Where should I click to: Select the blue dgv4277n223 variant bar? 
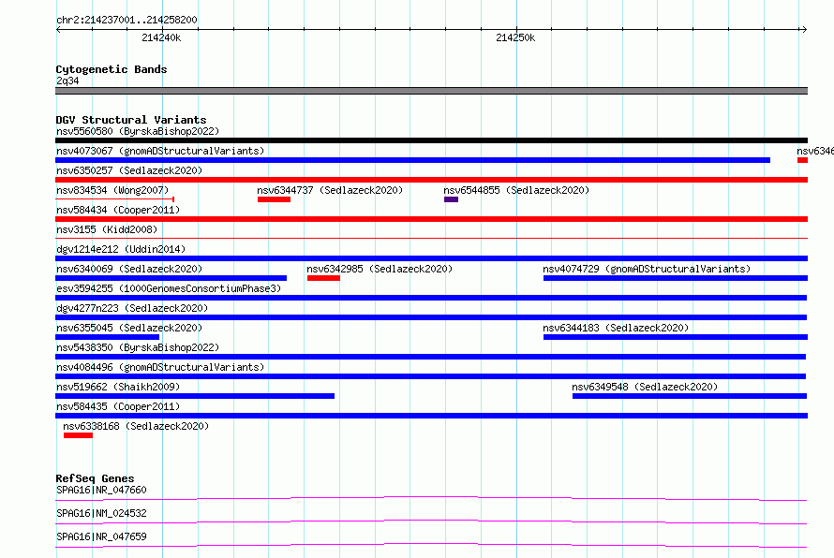point(431,317)
